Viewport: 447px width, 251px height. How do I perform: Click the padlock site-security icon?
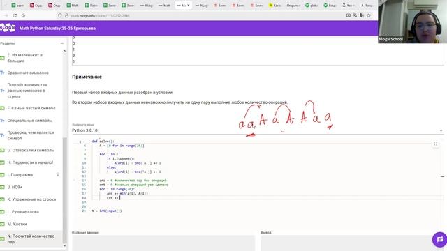point(67,15)
